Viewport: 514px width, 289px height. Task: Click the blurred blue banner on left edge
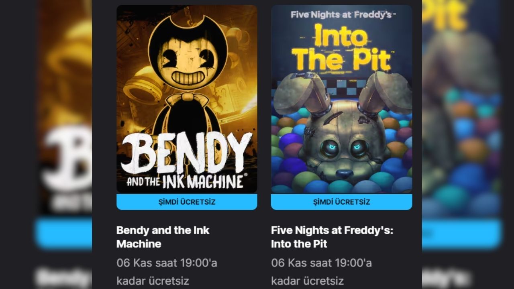(63, 233)
